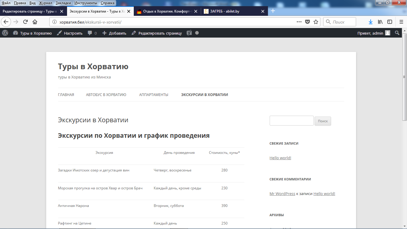407x229 pixels.
Task: Reload the current page
Action: pos(26,22)
